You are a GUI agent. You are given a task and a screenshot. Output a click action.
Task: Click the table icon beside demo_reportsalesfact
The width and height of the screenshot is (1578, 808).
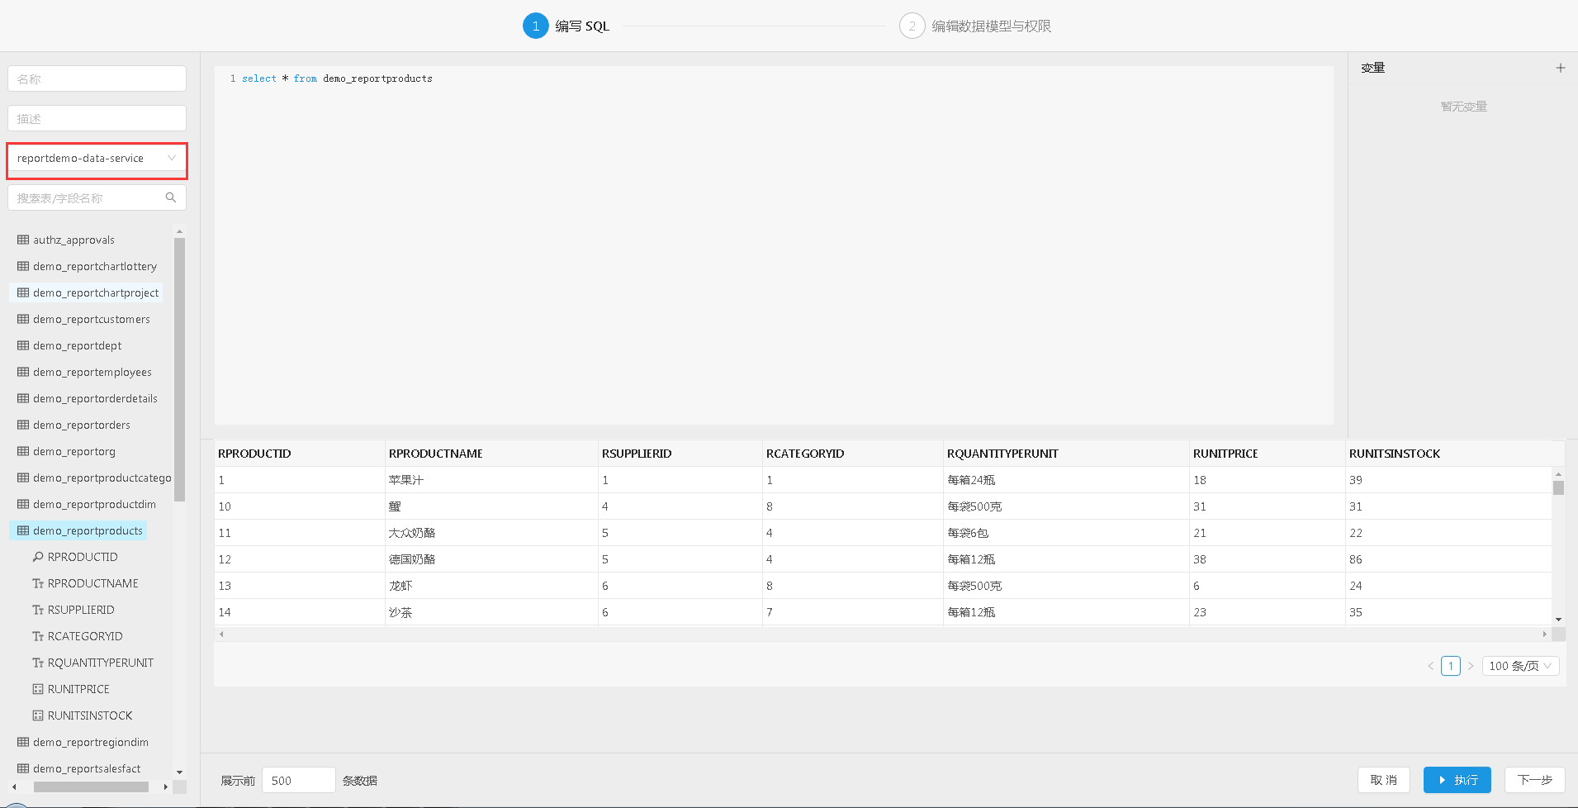click(23, 768)
